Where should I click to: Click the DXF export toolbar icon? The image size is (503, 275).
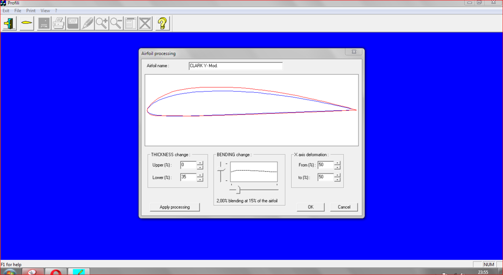(x=73, y=23)
